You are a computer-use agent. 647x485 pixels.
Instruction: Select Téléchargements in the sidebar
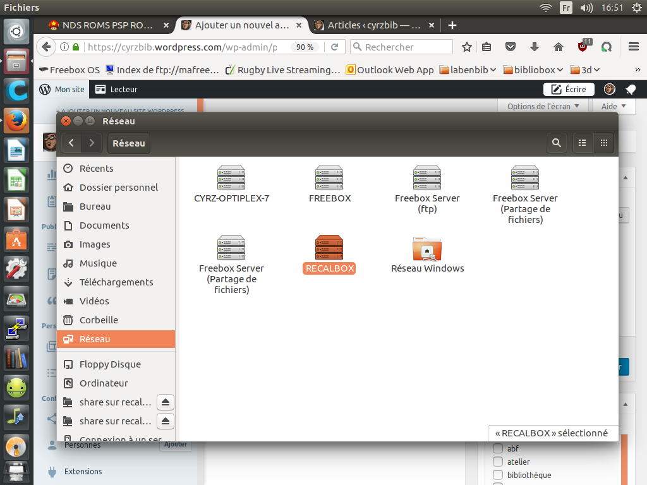click(116, 282)
